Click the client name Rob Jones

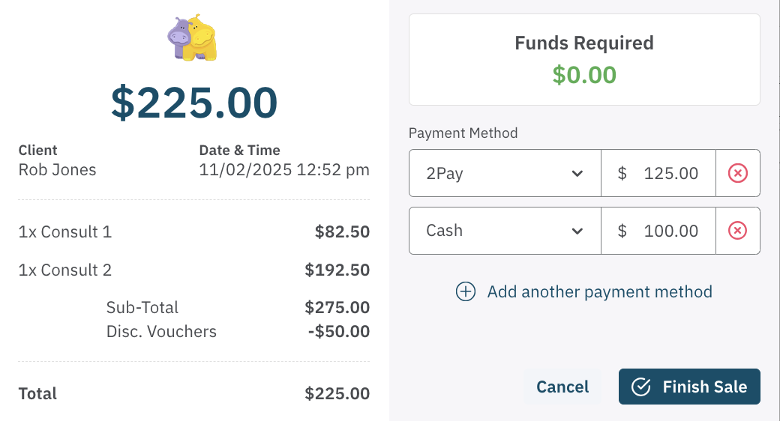coord(58,170)
